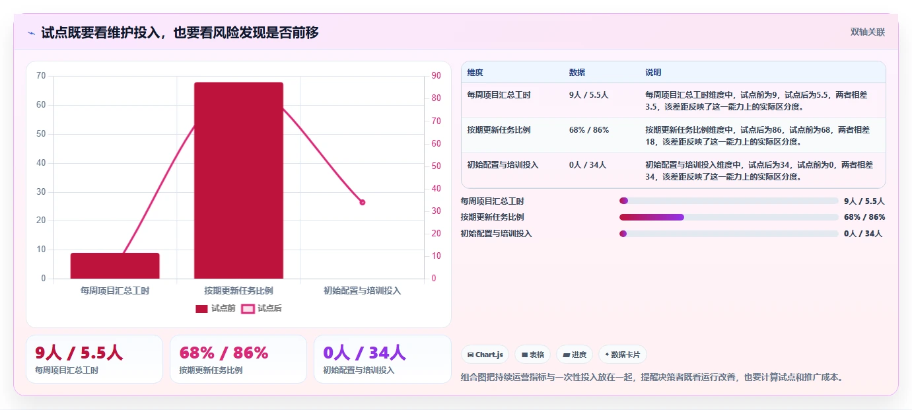The image size is (912, 410).
Task: Click the 进度 tag chip
Action: 575,355
